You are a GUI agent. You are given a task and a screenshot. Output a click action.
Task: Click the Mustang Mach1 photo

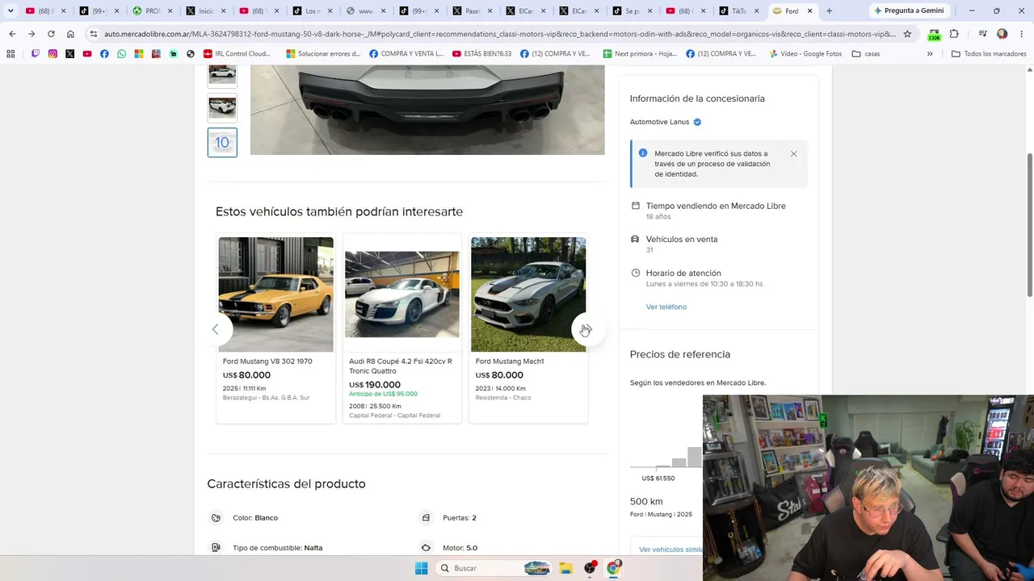point(528,295)
